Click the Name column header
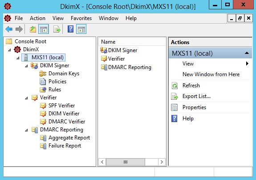Viewport: 256px width, 180px height. pos(132,42)
